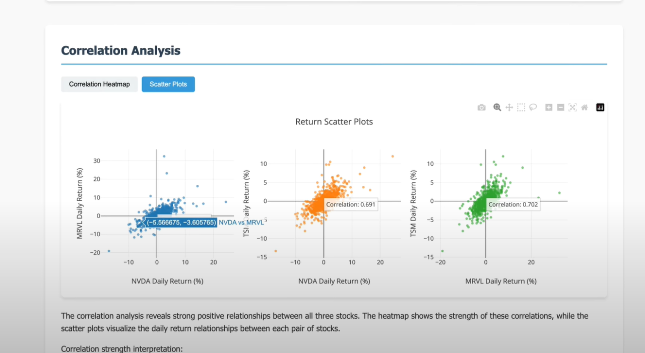Download plot as PNG camera icon
645x353 pixels.
tap(482, 107)
